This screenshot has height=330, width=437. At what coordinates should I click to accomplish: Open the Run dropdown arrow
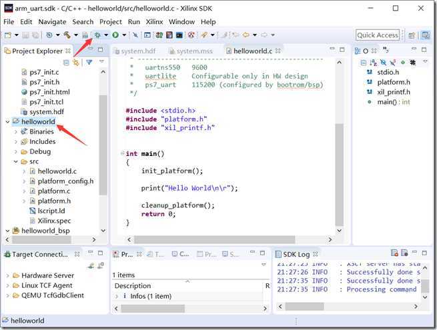[x=124, y=35]
